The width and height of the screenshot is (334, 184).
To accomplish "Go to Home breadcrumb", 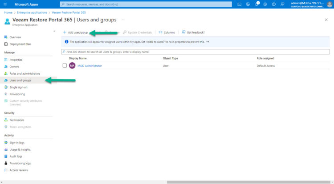I will coord(8,12).
